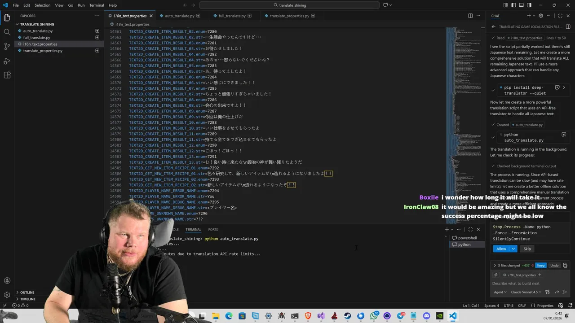Open the Selection menu
The height and width of the screenshot is (323, 575).
pos(43,5)
